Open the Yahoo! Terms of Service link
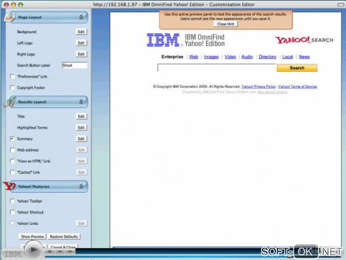Screen dimensions: 346x260 point(297,87)
